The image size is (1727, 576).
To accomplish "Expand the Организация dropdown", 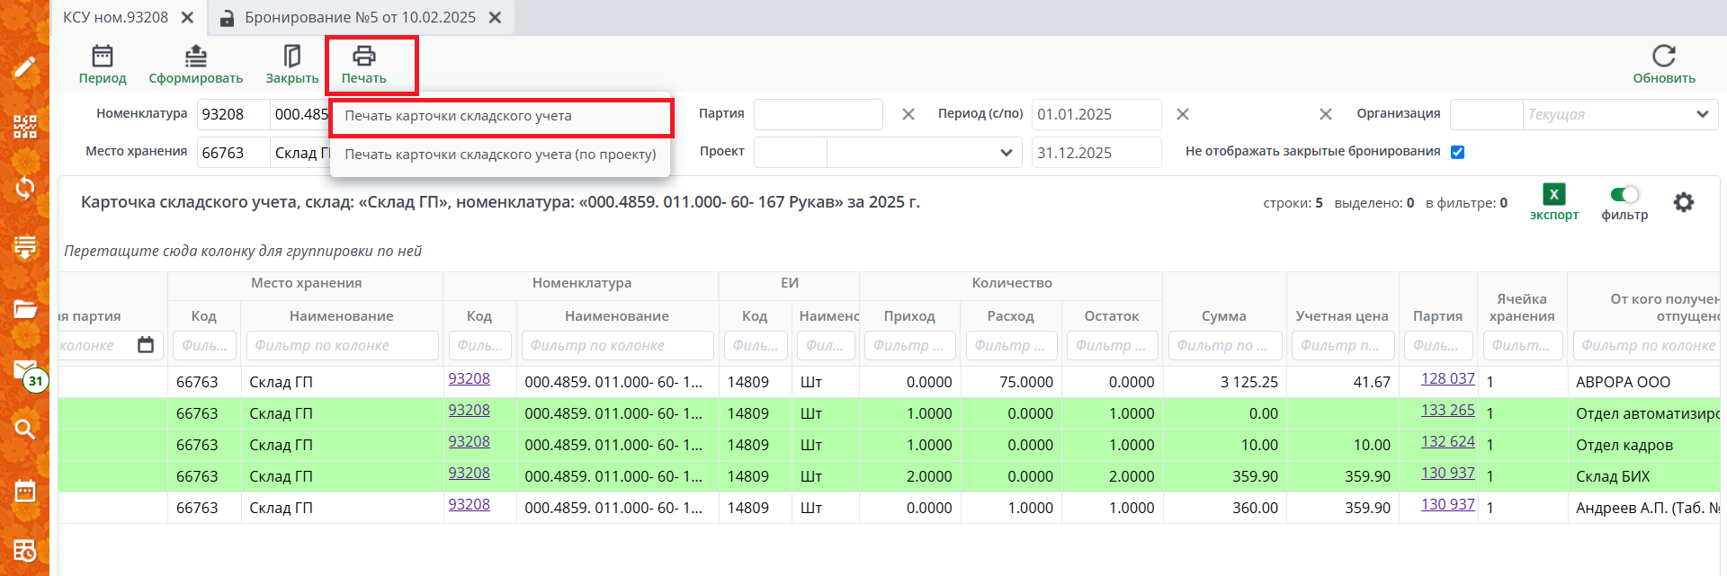I will coord(1701,114).
